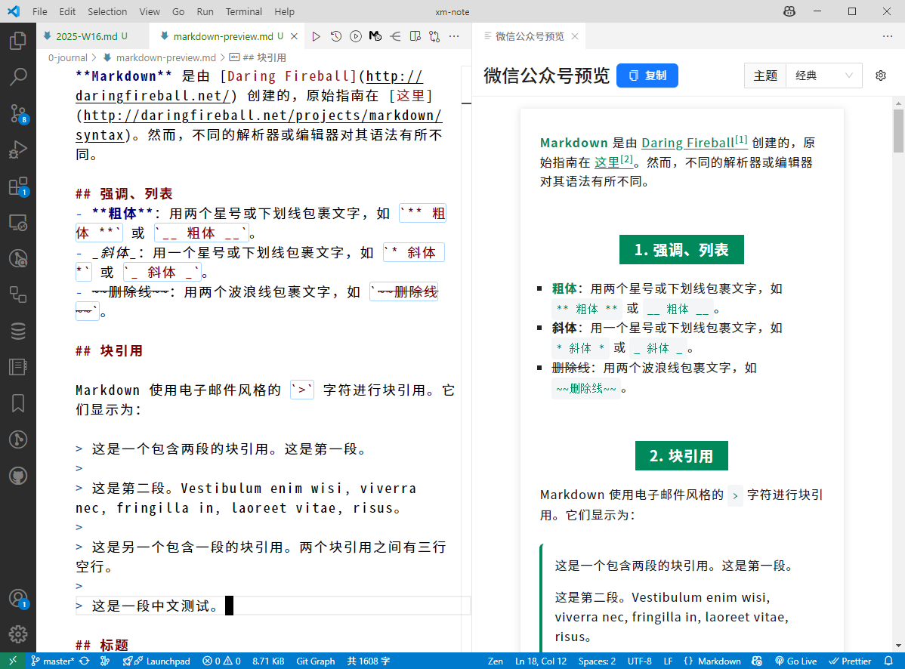
Task: Click the 共 1608 字 word count
Action: coord(368,661)
